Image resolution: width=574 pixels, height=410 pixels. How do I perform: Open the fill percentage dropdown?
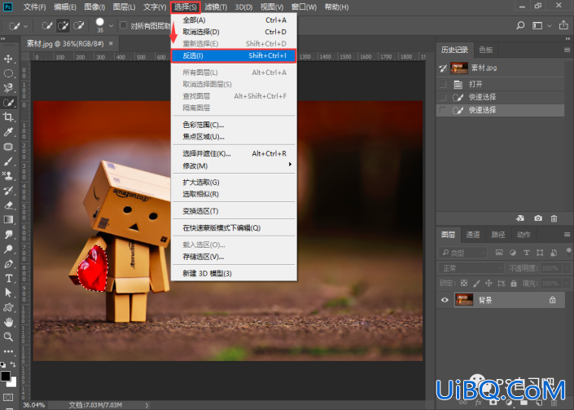[x=567, y=283]
